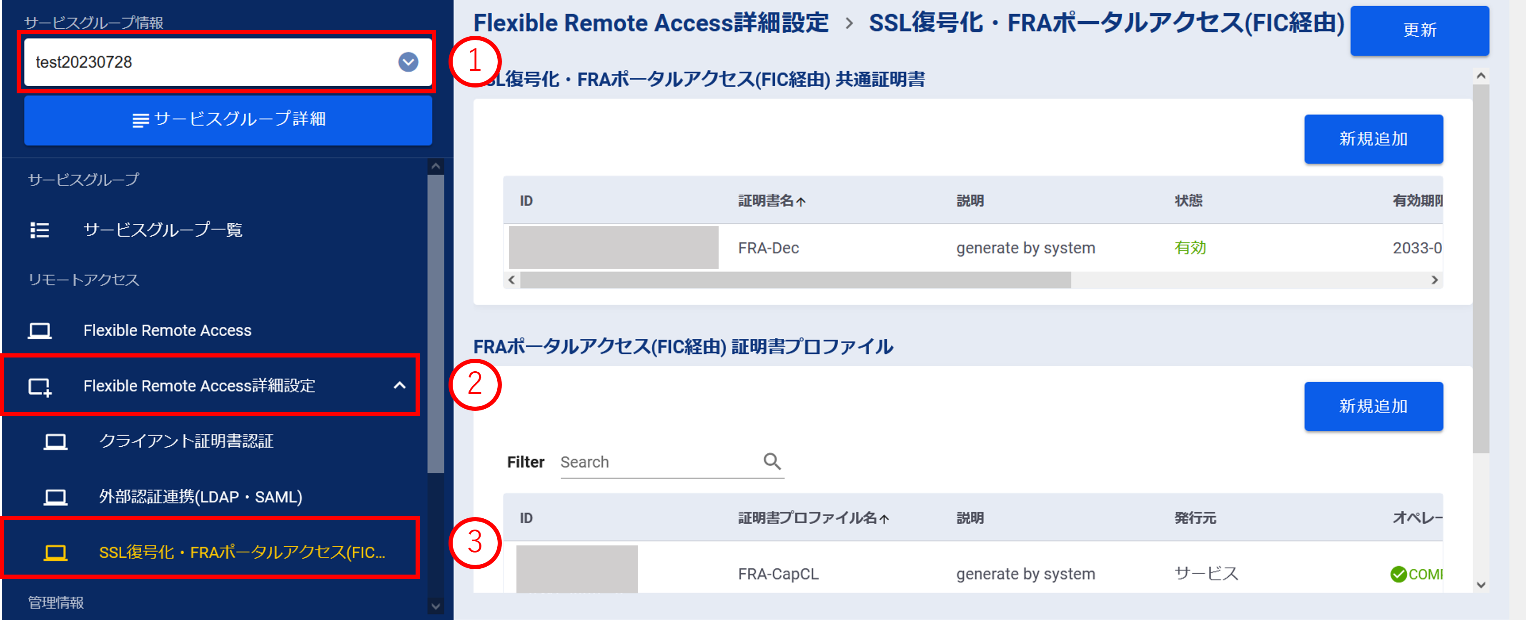
Task: Click 新規追加 in the 証明書プロファイル section
Action: click(1373, 406)
